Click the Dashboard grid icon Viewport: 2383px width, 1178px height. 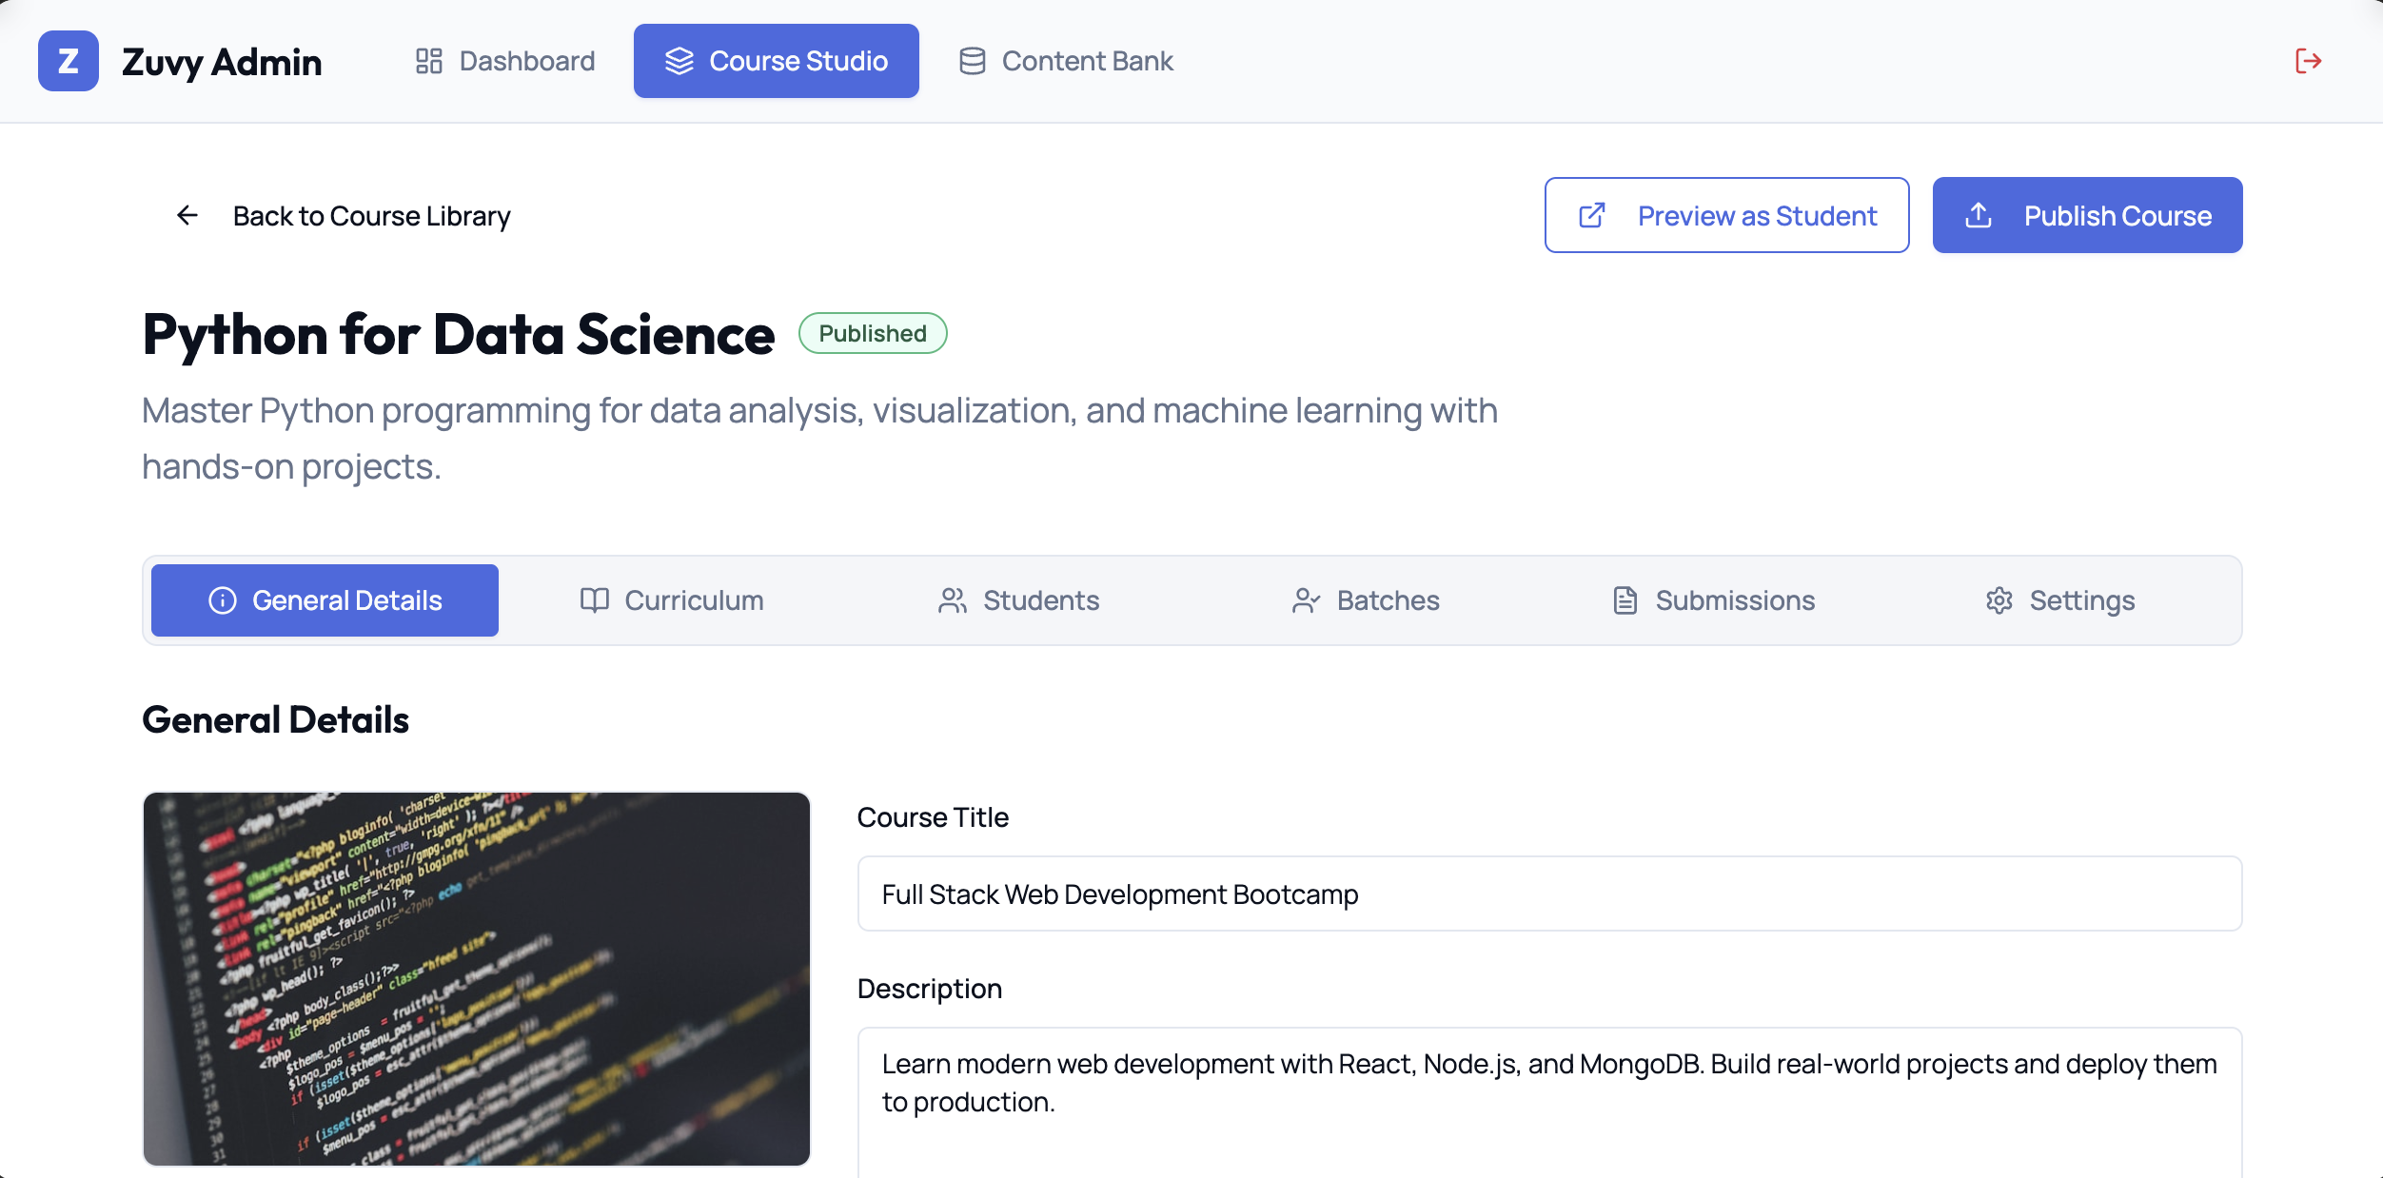429,61
